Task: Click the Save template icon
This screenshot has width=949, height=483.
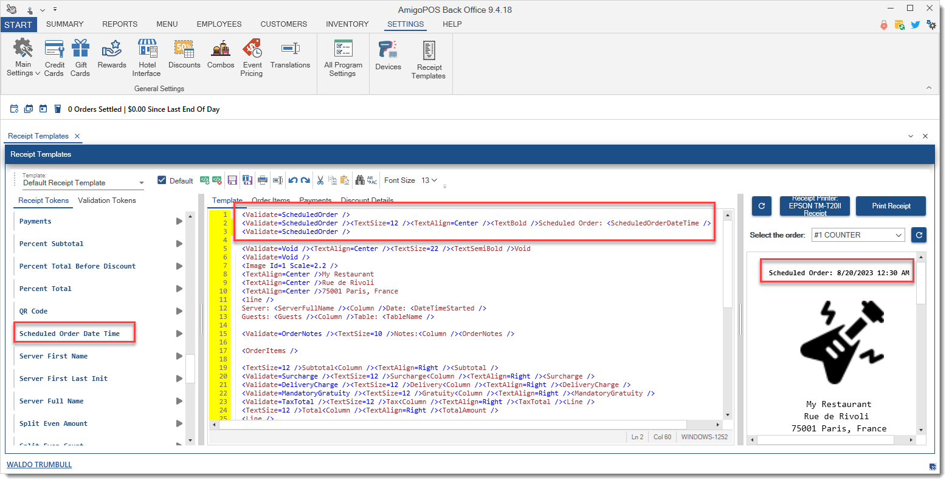Action: (232, 180)
